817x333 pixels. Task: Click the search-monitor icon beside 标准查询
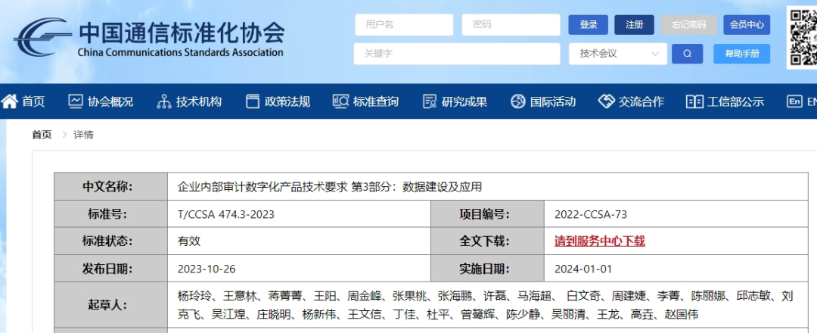point(340,101)
